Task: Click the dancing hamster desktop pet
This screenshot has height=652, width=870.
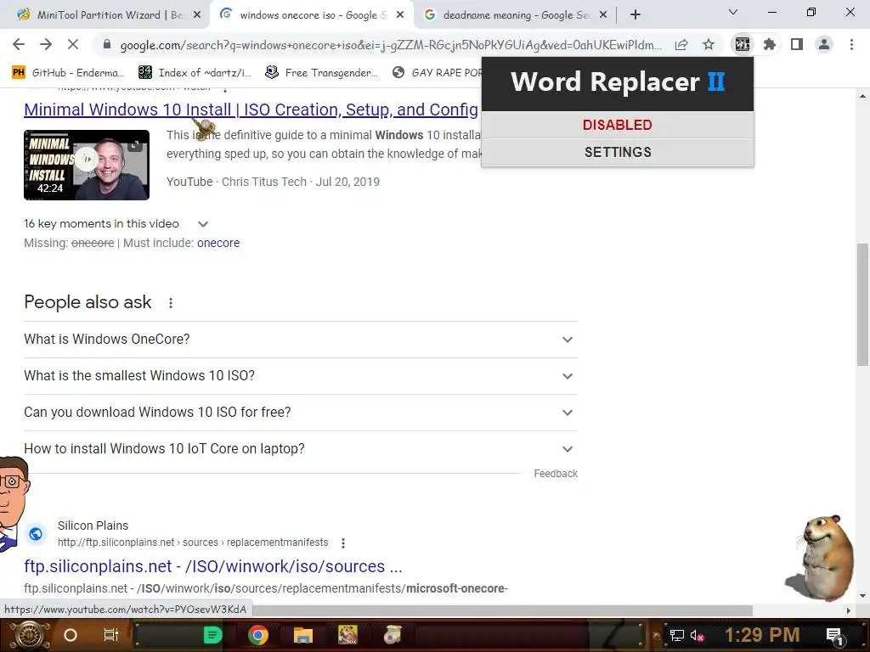Action: coord(820,558)
